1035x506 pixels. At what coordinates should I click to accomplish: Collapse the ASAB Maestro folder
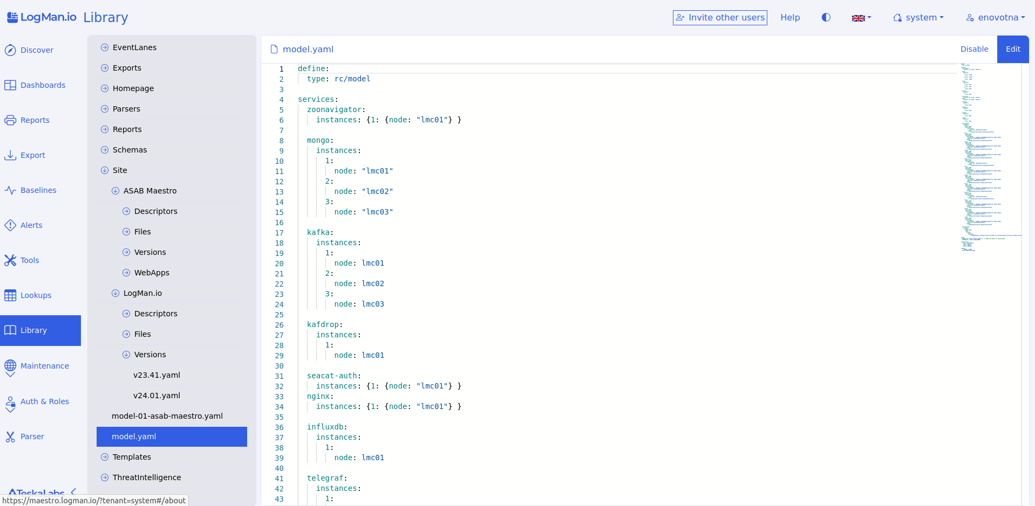115,191
